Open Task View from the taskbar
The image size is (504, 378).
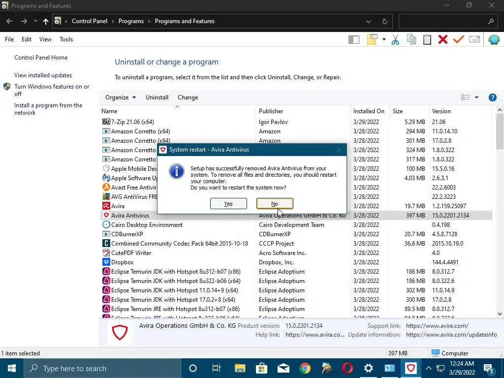pos(217,368)
